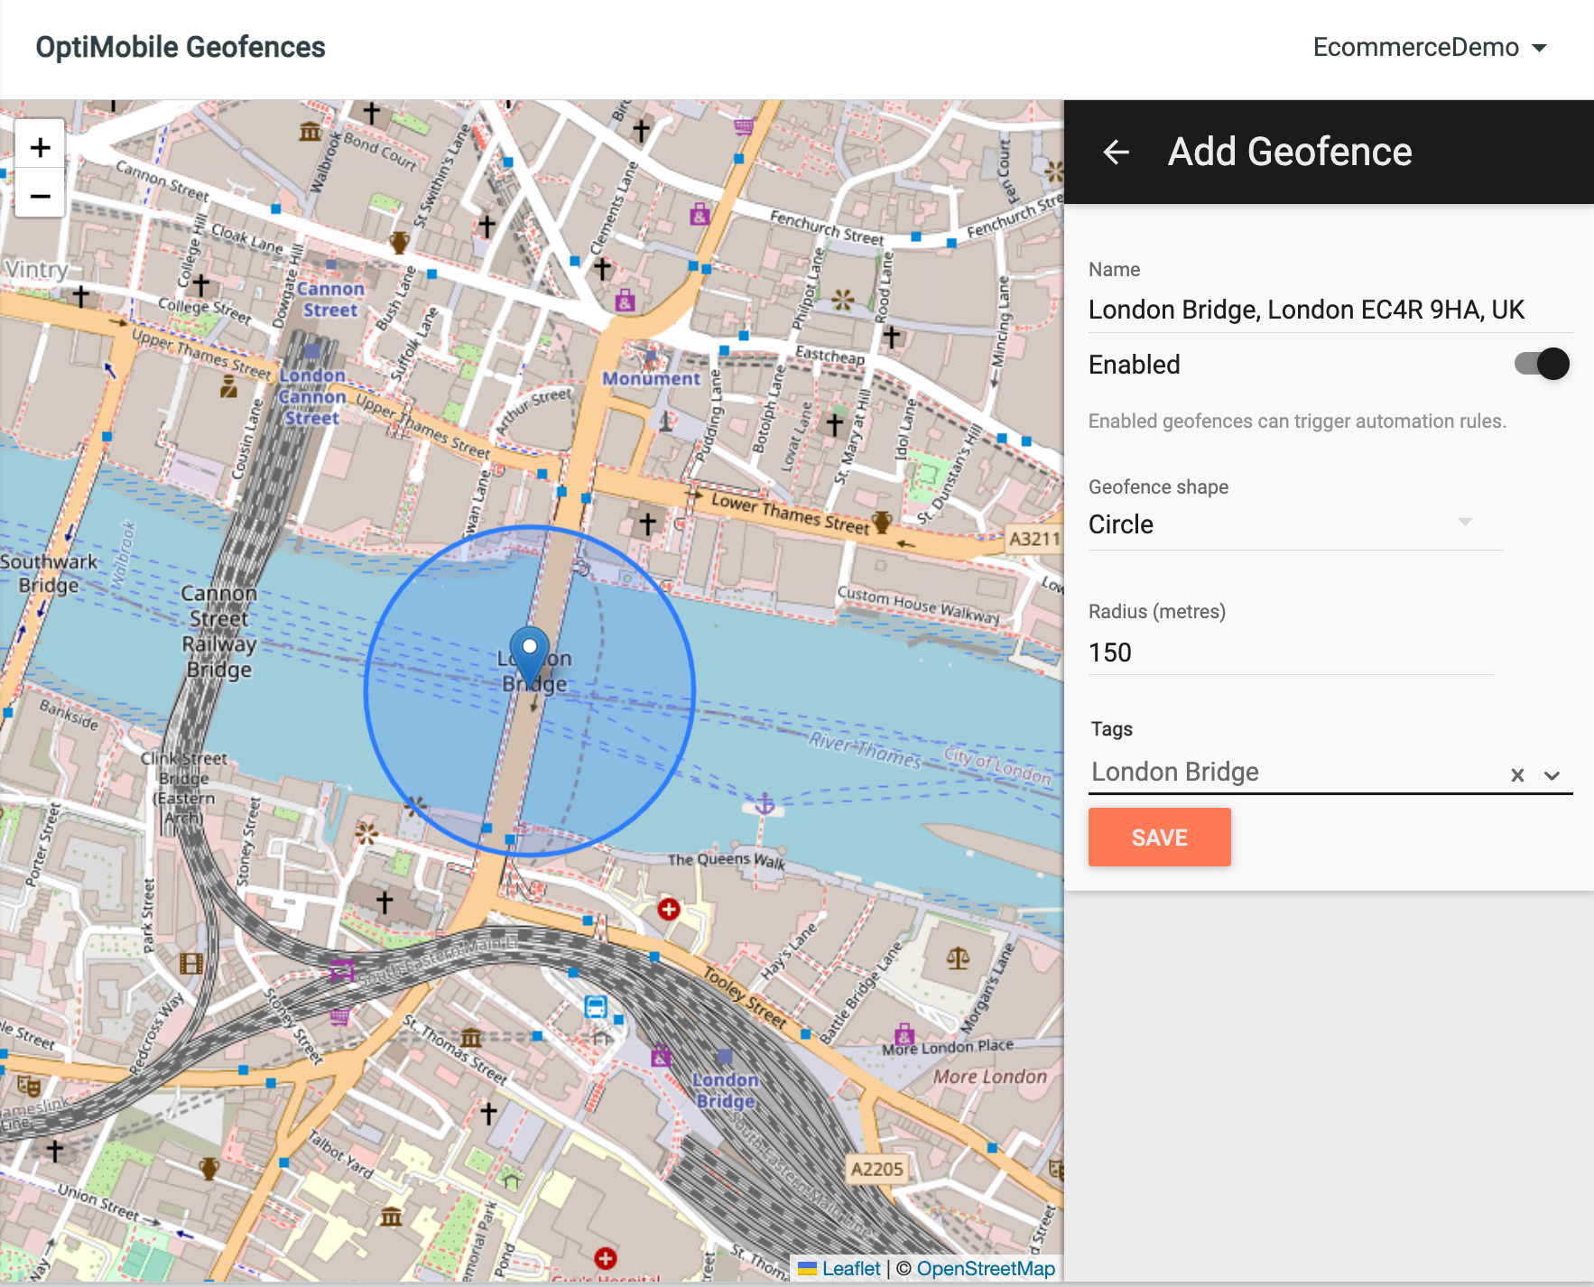Zoom in the map with plus button

[x=40, y=146]
